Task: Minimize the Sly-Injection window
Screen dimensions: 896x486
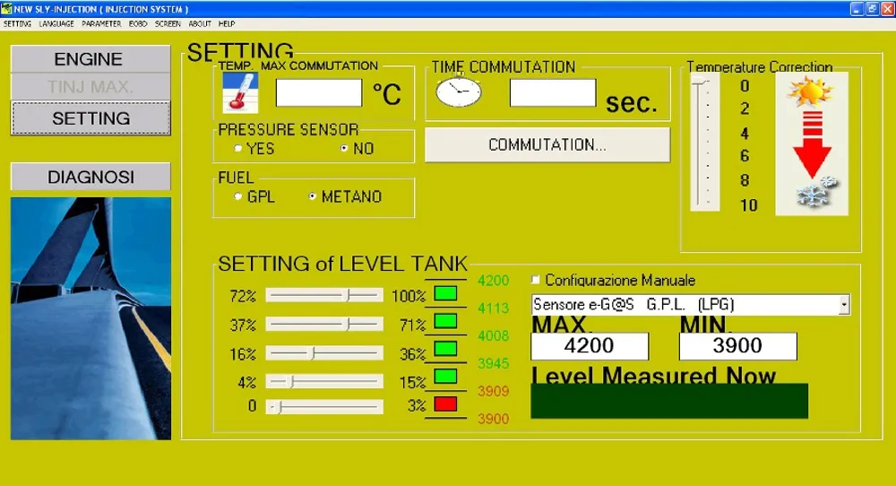Action: coord(857,9)
